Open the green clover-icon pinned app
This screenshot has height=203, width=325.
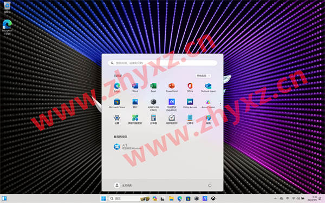pyautogui.click(x=135, y=119)
